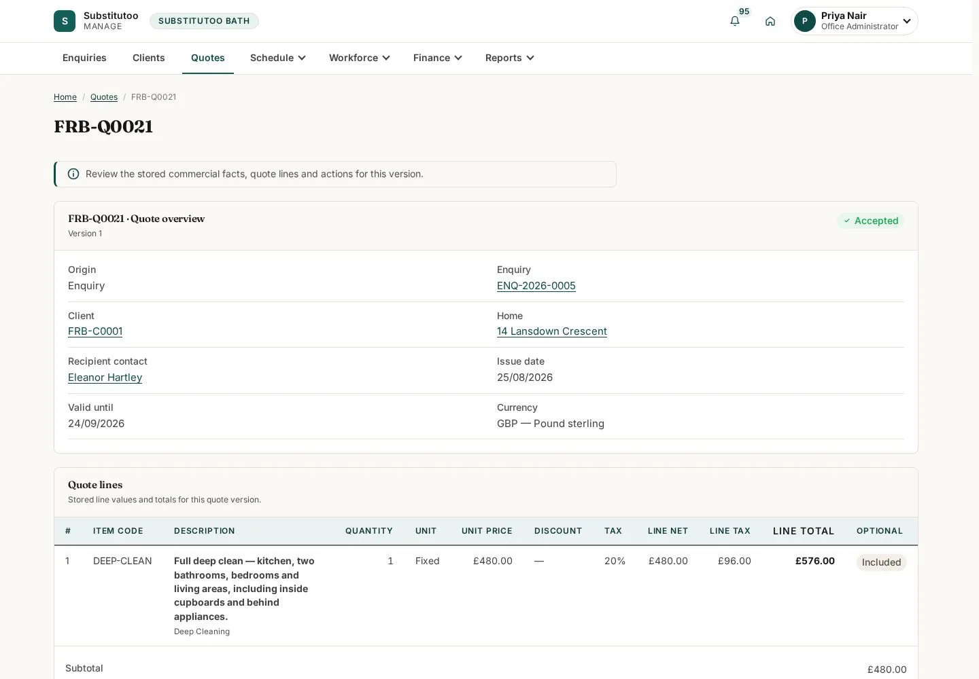Viewport: 979px width, 679px height.
Task: Open enquiry ENQ-2026-0005 link
Action: 536,286
